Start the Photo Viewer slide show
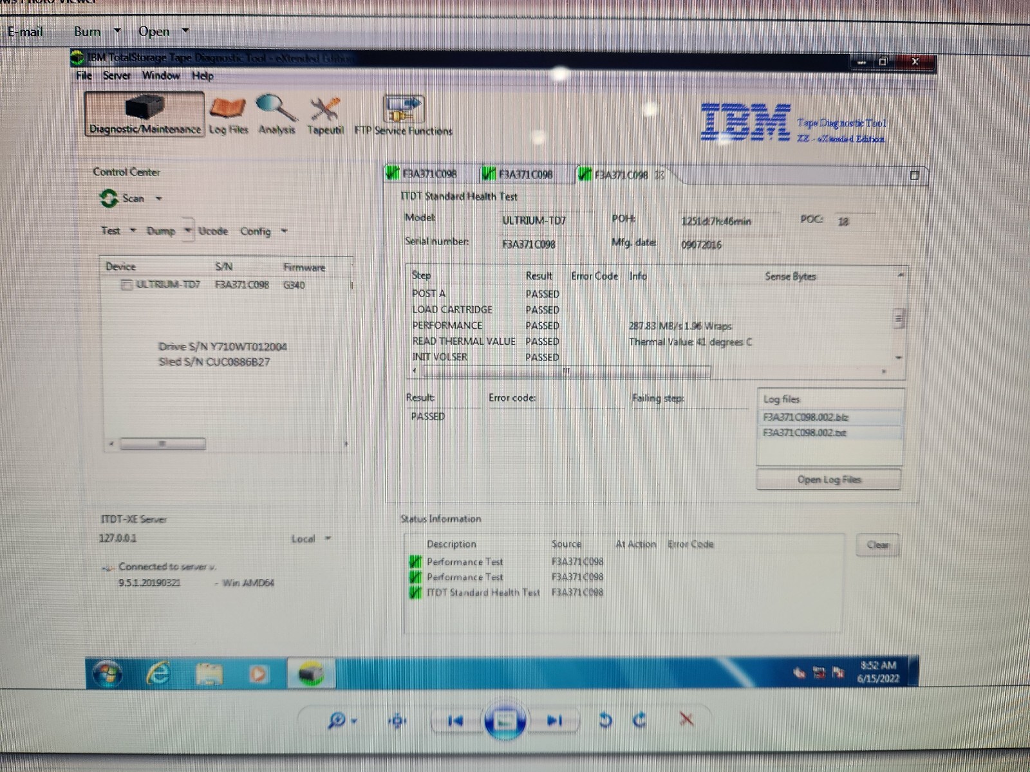The height and width of the screenshot is (772, 1030). 505,721
